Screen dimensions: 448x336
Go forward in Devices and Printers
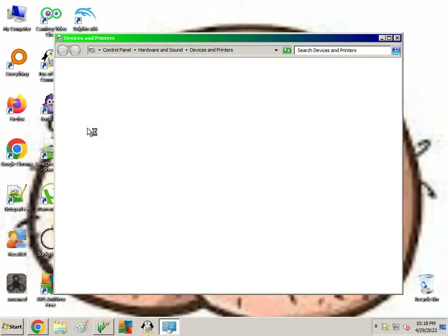[75, 50]
